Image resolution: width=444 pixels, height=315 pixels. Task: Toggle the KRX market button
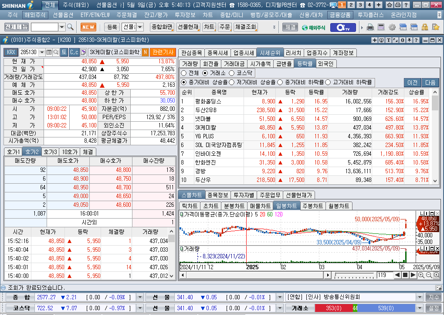11,52
